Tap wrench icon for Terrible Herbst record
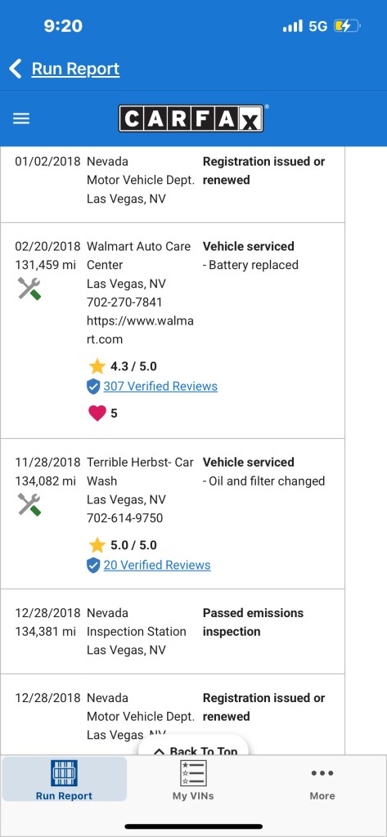This screenshot has height=837, width=387. click(x=29, y=504)
